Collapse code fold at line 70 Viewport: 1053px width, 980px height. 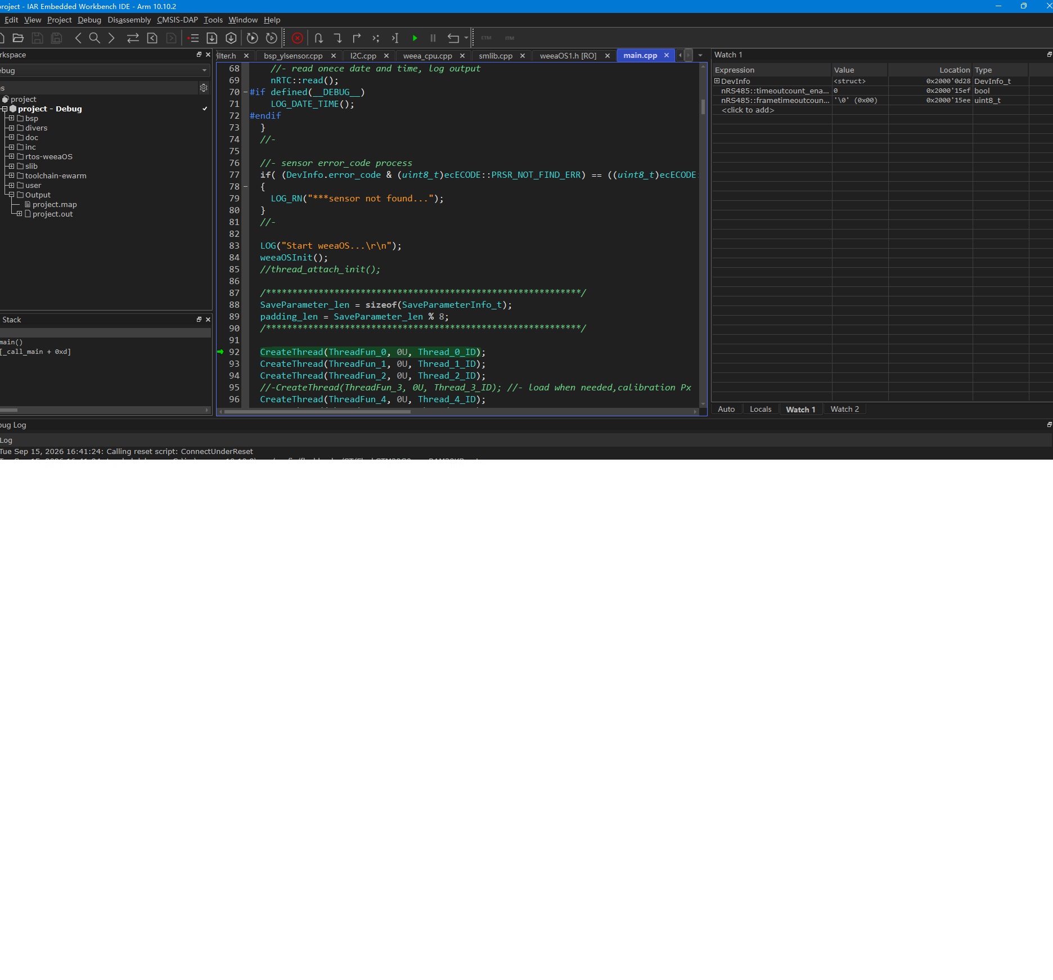tap(246, 92)
